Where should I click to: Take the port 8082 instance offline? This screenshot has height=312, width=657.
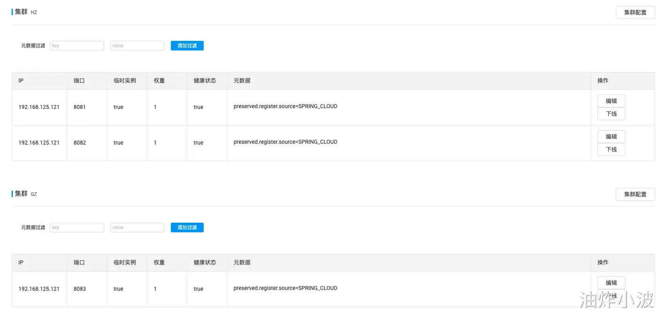(611, 149)
